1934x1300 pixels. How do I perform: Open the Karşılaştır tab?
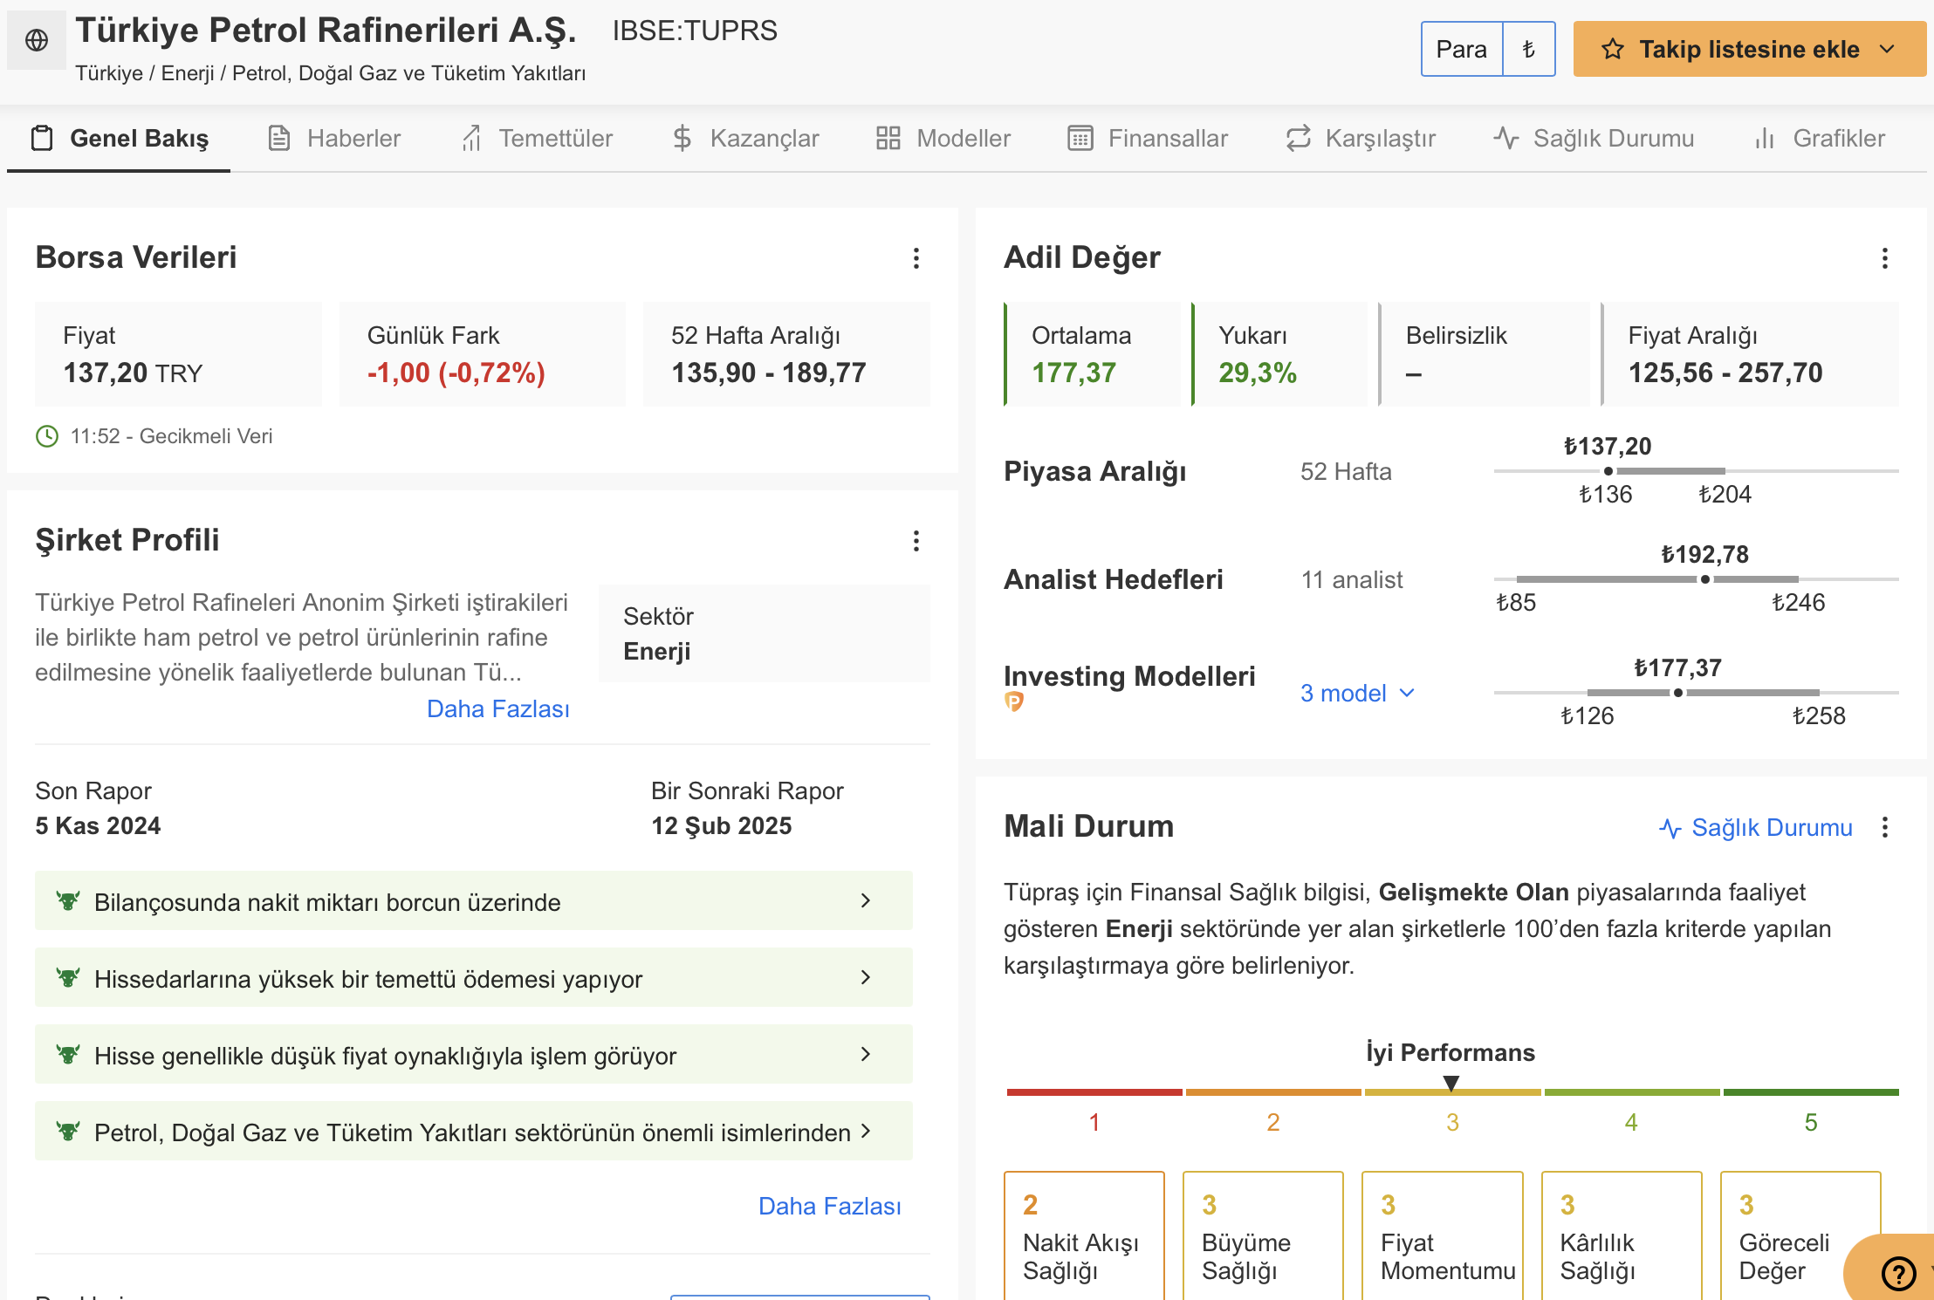point(1361,138)
